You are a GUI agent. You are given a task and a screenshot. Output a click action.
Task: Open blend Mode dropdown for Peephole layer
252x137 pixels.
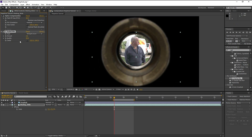pos(49,103)
